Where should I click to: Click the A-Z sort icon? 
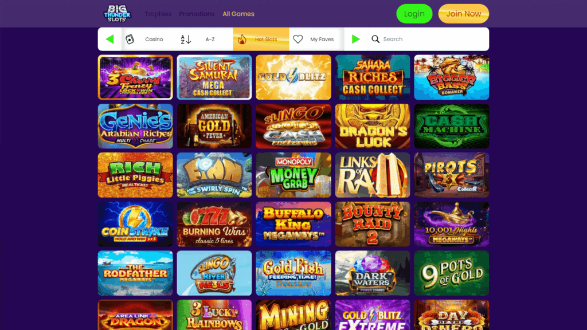[x=186, y=40]
